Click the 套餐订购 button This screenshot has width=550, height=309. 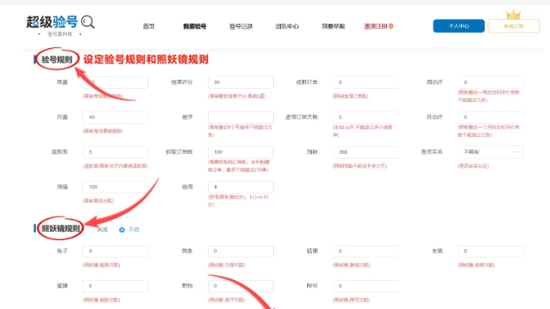pyautogui.click(x=513, y=27)
